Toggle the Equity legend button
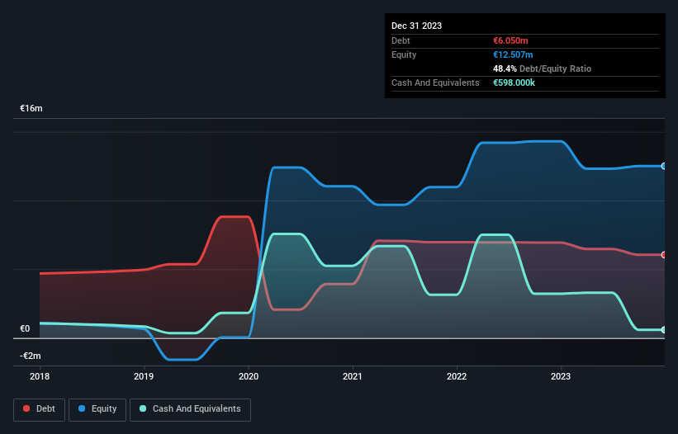This screenshot has width=678, height=434. coord(97,409)
